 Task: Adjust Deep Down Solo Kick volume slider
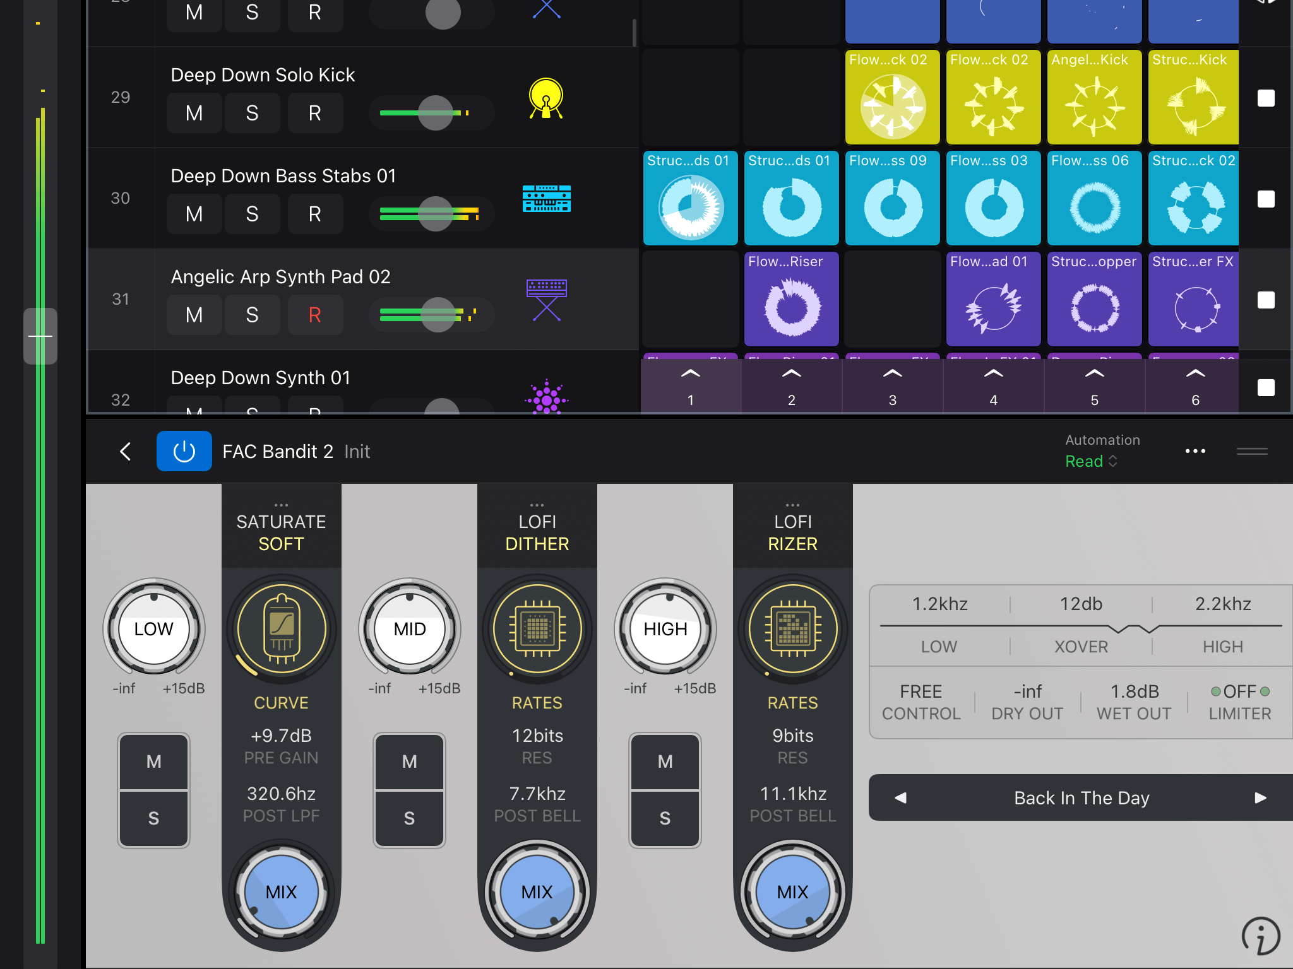point(436,113)
